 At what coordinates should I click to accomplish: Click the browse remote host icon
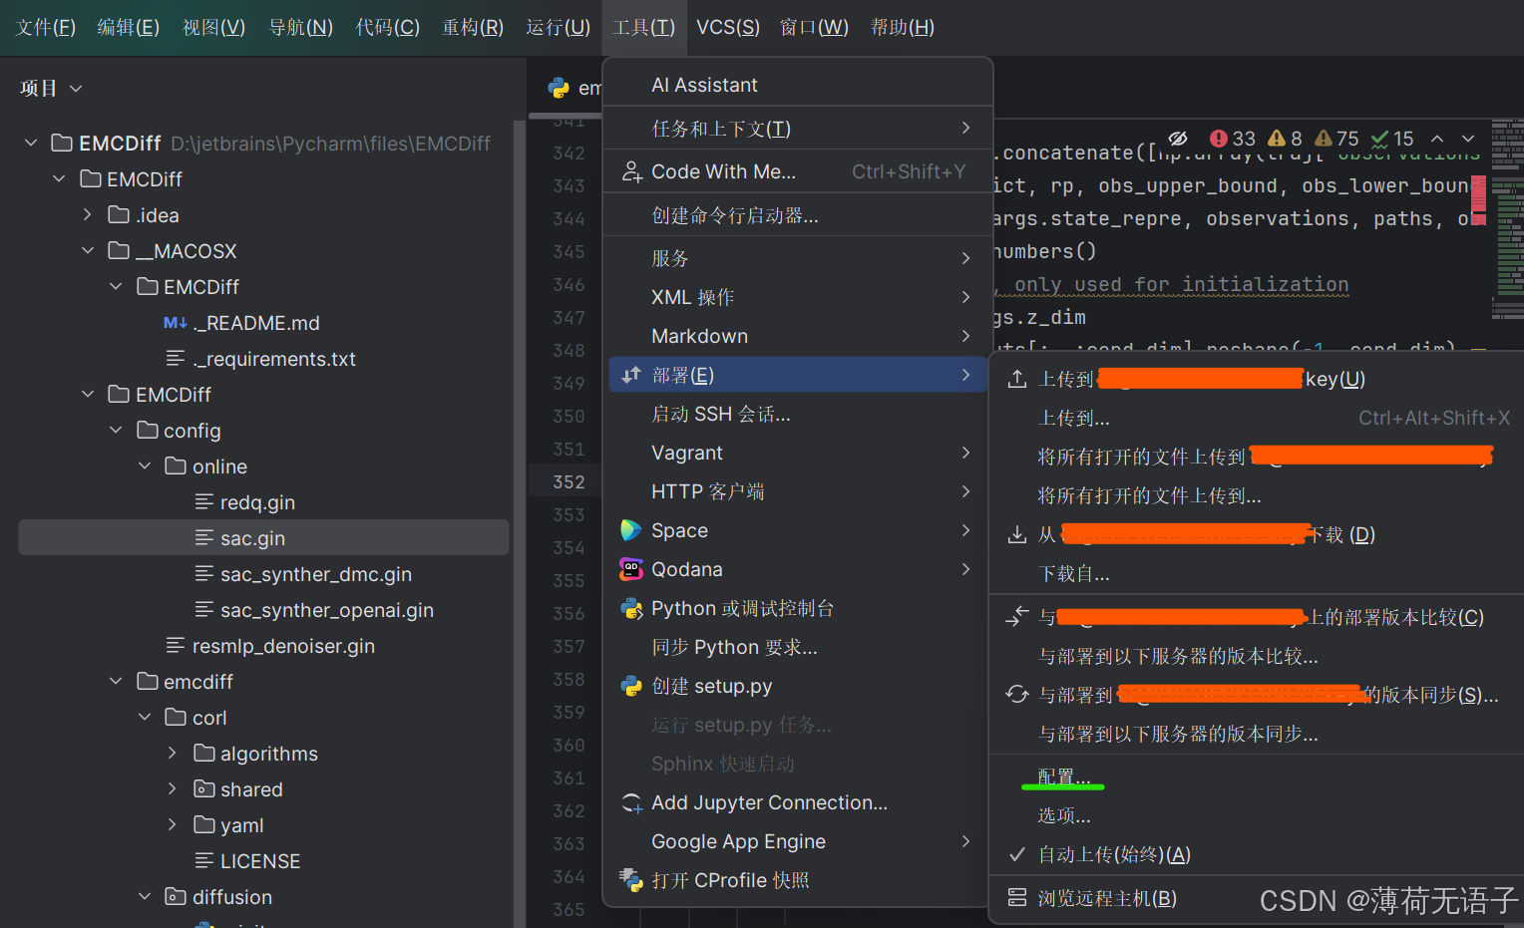click(x=1017, y=898)
